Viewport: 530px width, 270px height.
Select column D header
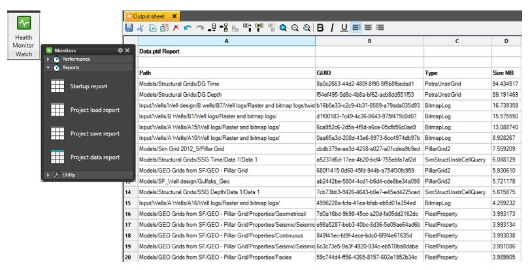[506, 41]
